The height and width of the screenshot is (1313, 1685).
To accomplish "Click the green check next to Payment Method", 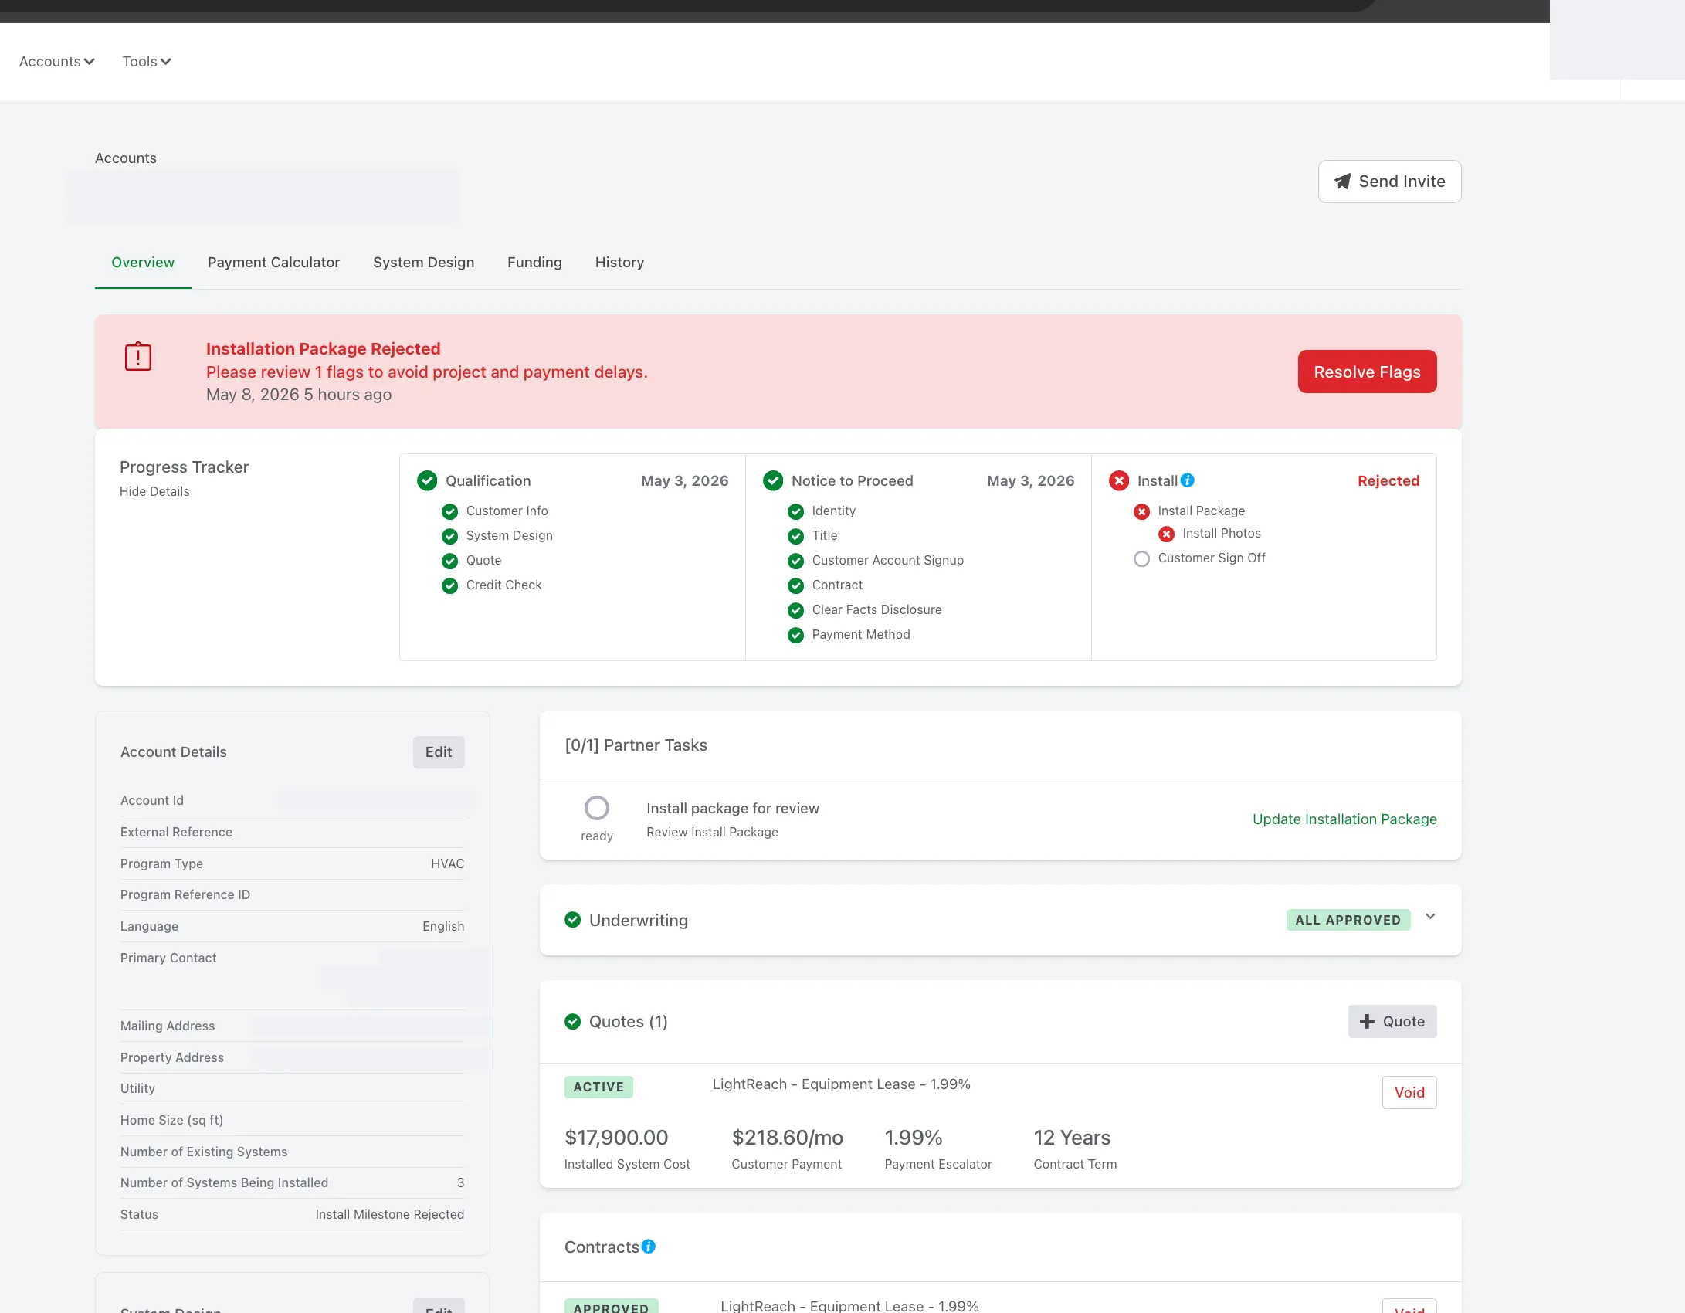I will [795, 635].
